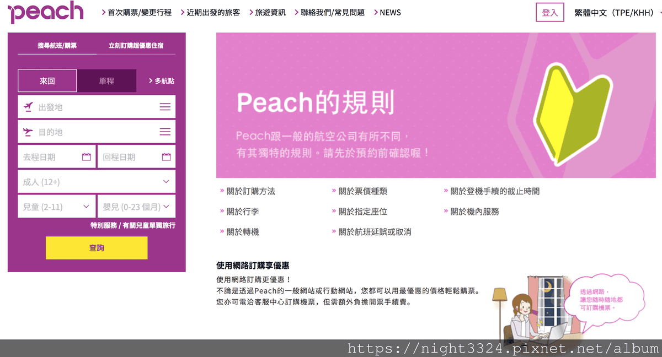Click the 目的地 destination field

97,132
